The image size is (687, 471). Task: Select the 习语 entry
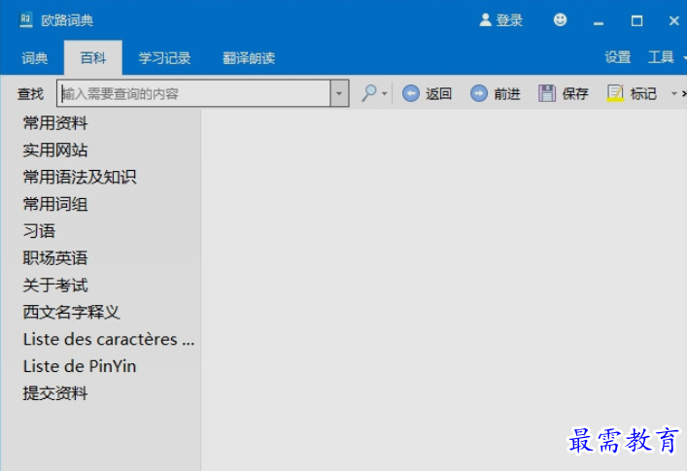[x=39, y=231]
